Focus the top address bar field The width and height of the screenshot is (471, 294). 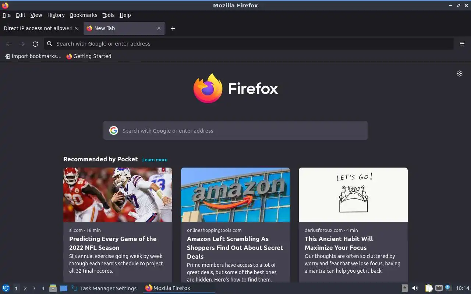[249, 44]
